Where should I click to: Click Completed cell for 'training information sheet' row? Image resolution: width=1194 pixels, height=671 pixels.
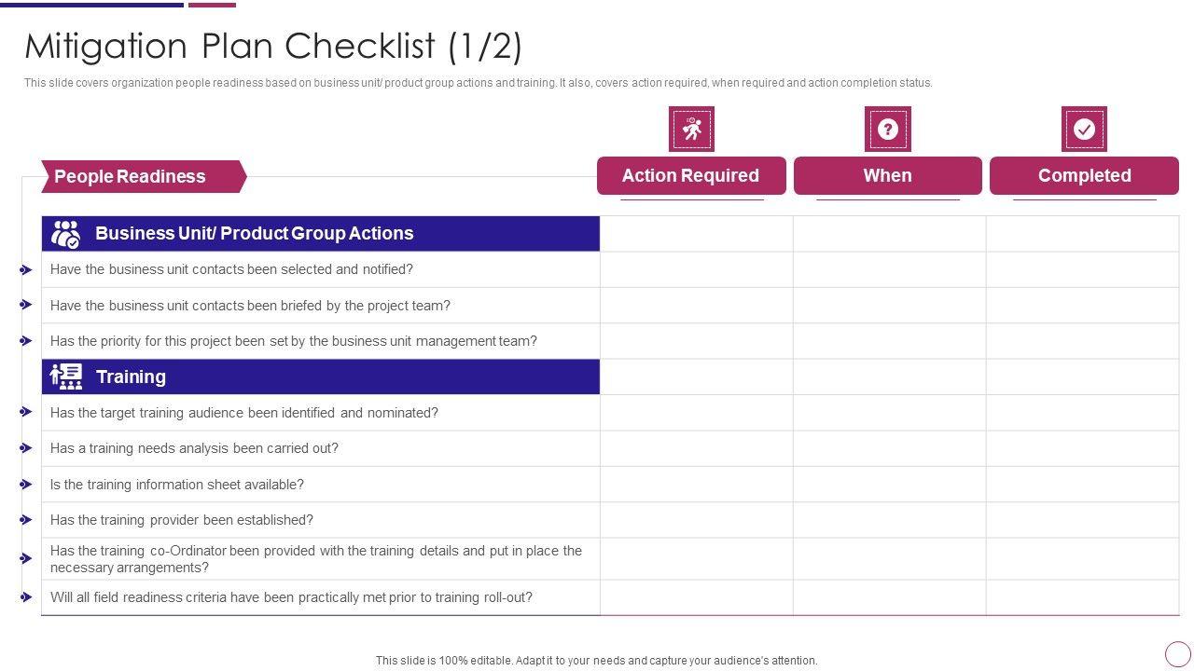1082,485
